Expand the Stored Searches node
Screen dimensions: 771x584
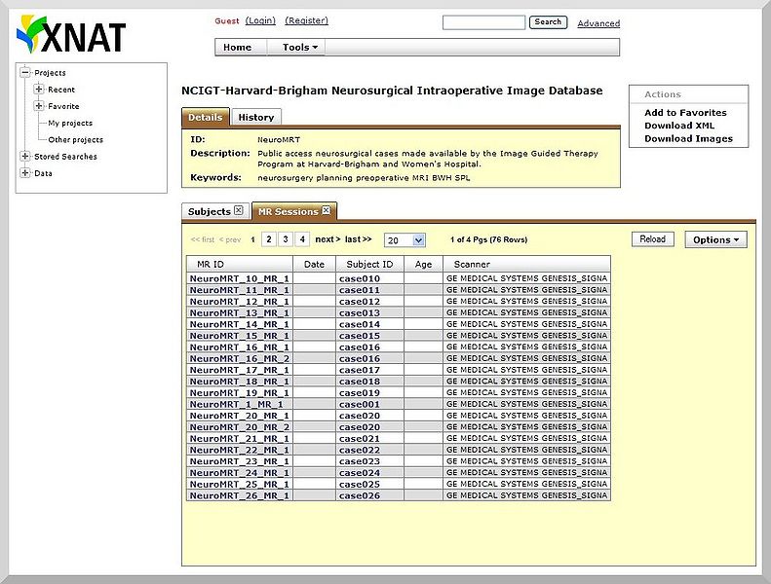point(25,157)
